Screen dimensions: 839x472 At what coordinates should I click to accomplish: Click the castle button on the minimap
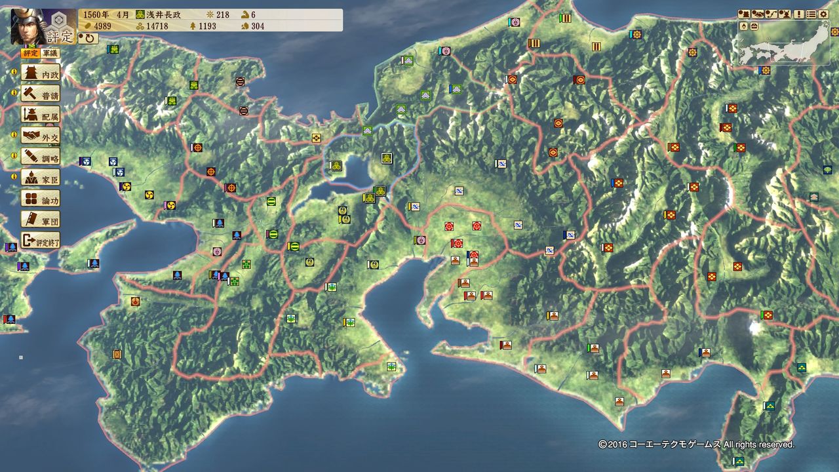click(754, 26)
